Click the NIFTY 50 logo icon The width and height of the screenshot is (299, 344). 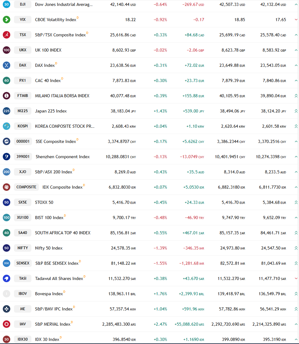click(x=7, y=248)
